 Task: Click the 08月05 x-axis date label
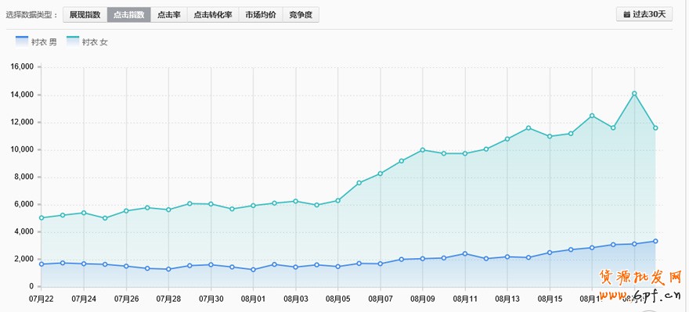337,299
